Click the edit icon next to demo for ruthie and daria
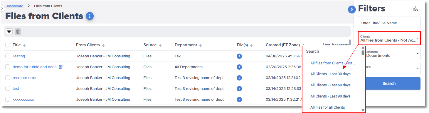The height and width of the screenshot is (113, 429). click(x=61, y=67)
